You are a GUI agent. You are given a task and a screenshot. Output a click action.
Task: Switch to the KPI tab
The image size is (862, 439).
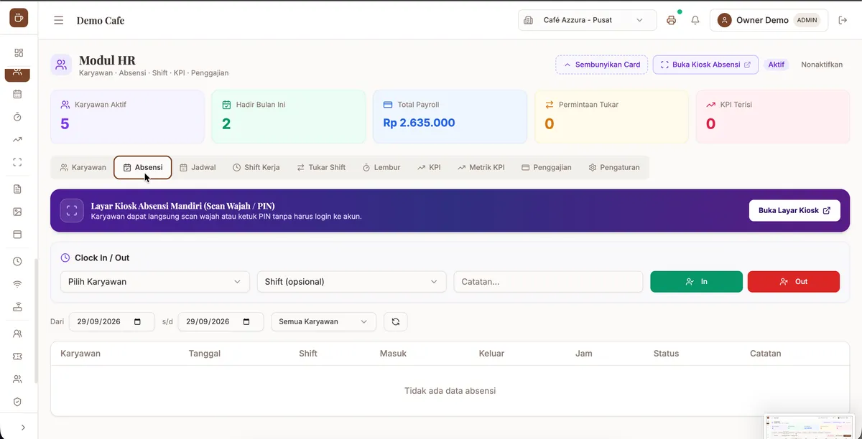pos(429,167)
